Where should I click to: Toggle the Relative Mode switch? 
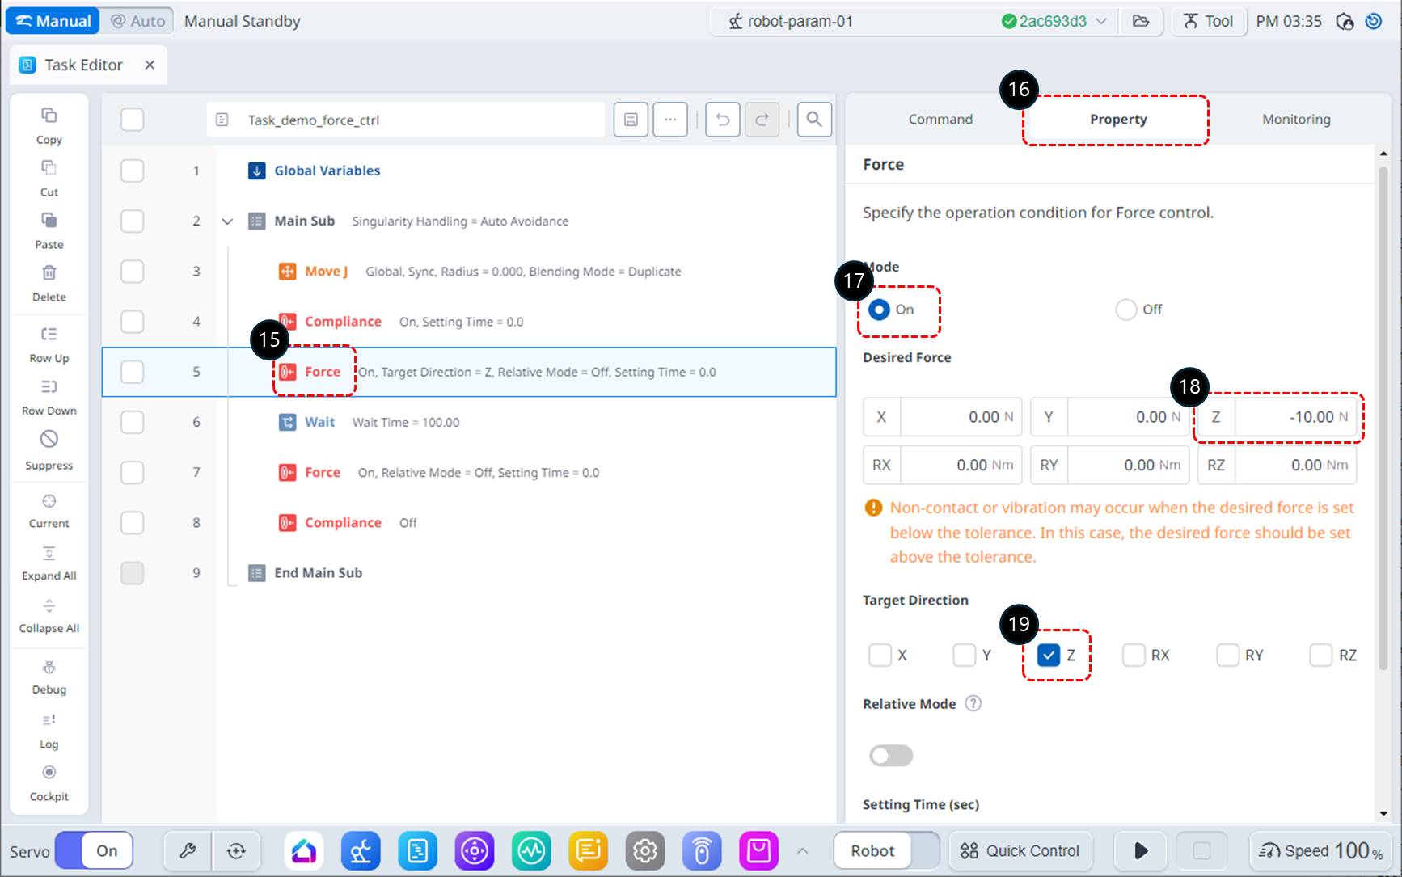click(x=890, y=756)
